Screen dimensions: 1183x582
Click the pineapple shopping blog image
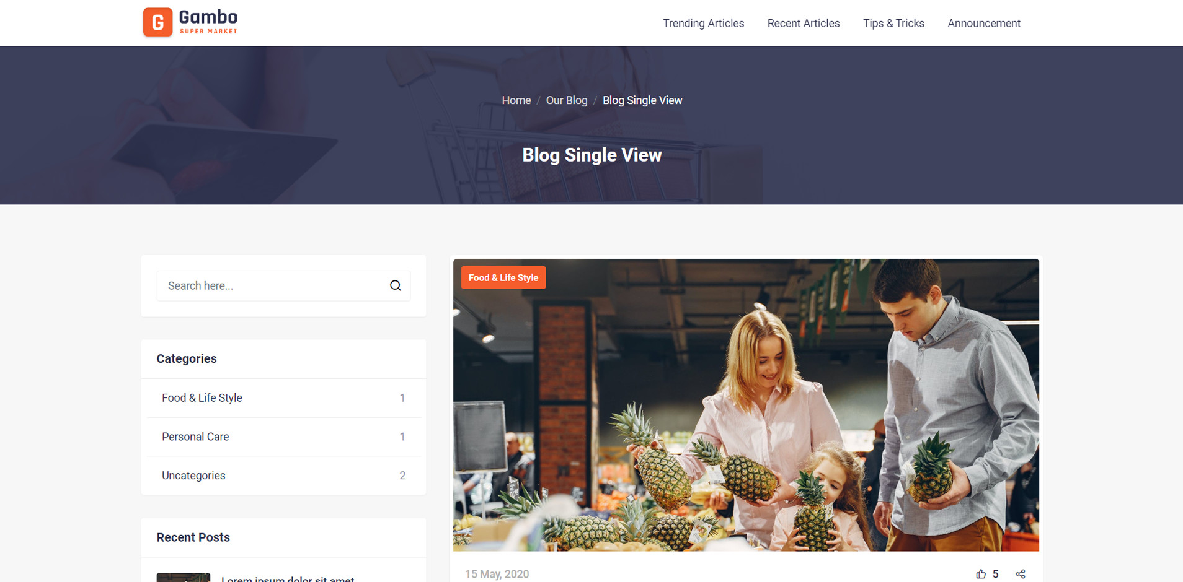tap(746, 405)
